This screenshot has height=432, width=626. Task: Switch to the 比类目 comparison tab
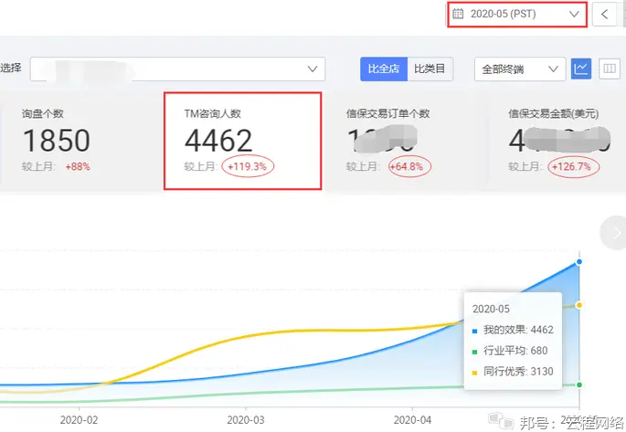pos(430,69)
